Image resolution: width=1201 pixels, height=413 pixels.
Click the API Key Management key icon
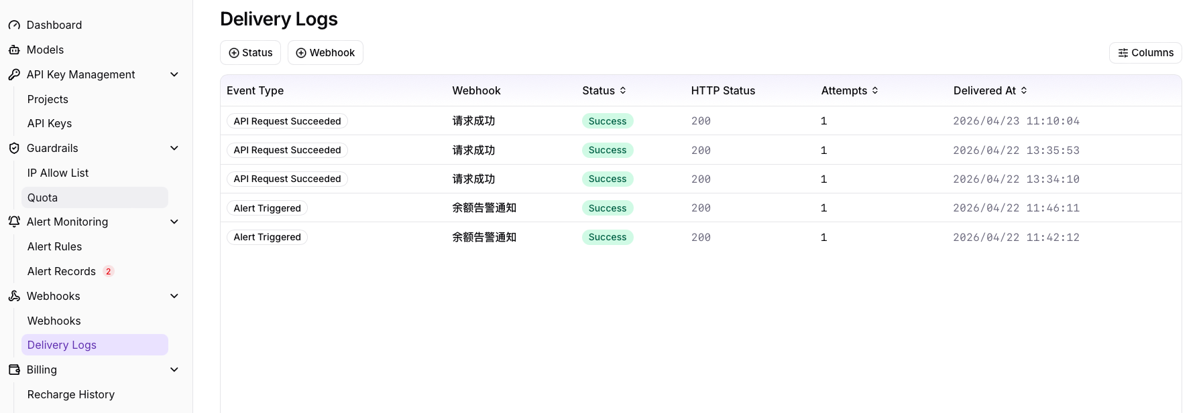pyautogui.click(x=14, y=75)
